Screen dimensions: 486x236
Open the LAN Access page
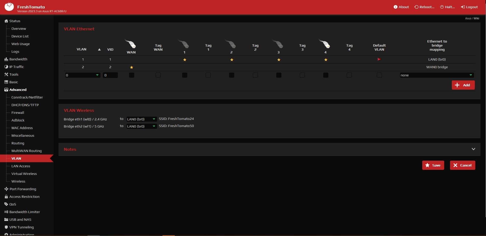pyautogui.click(x=21, y=166)
